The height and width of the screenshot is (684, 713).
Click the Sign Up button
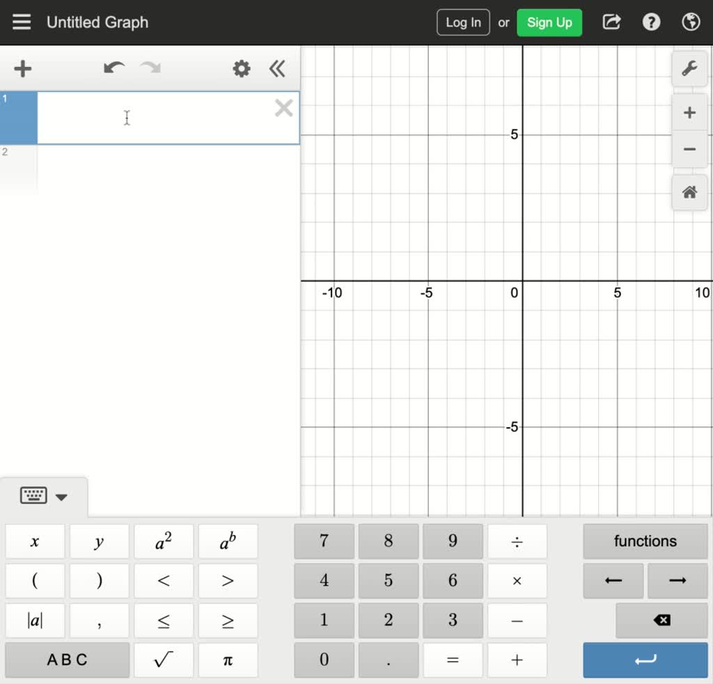(x=549, y=22)
